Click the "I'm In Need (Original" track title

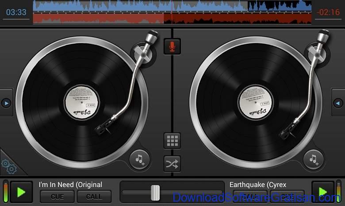click(x=70, y=185)
